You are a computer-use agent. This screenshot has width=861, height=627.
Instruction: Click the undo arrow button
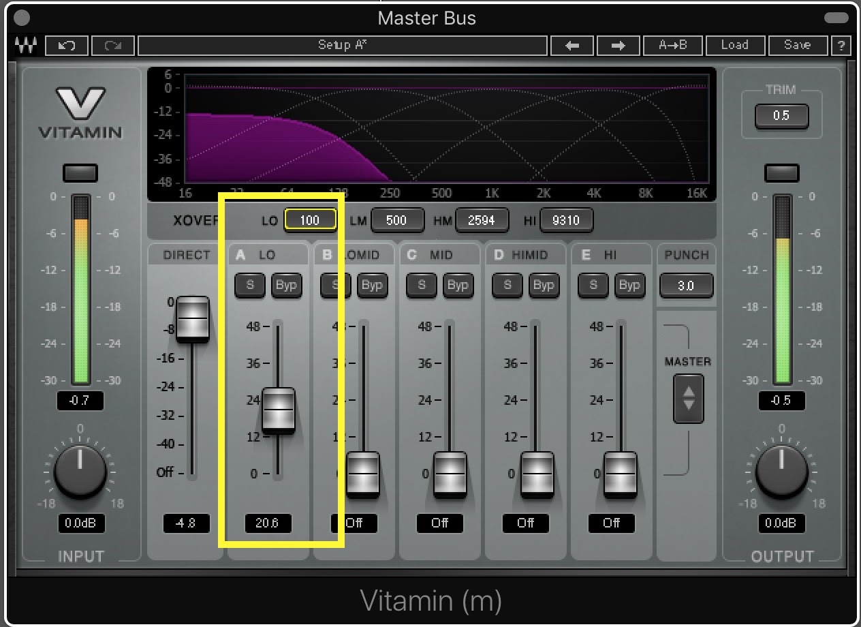click(x=66, y=46)
